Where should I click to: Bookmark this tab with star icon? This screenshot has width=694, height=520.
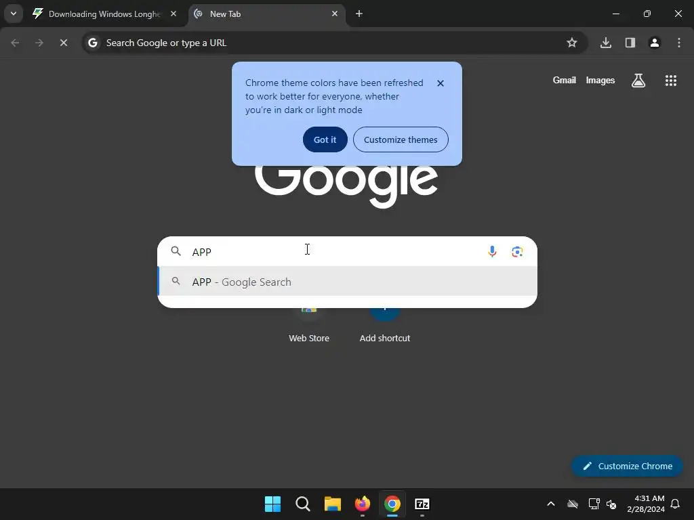coord(572,43)
